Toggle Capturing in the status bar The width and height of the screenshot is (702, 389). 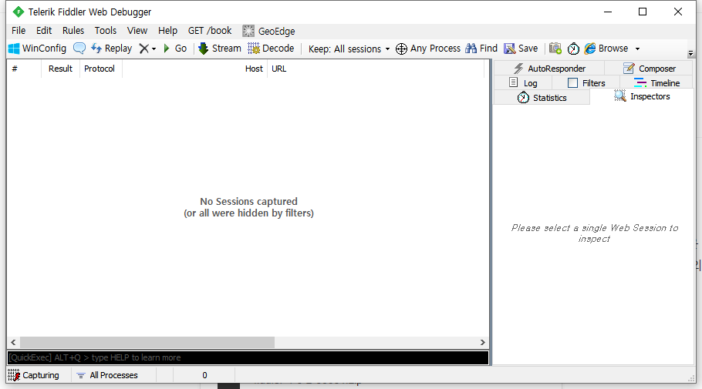(x=34, y=375)
